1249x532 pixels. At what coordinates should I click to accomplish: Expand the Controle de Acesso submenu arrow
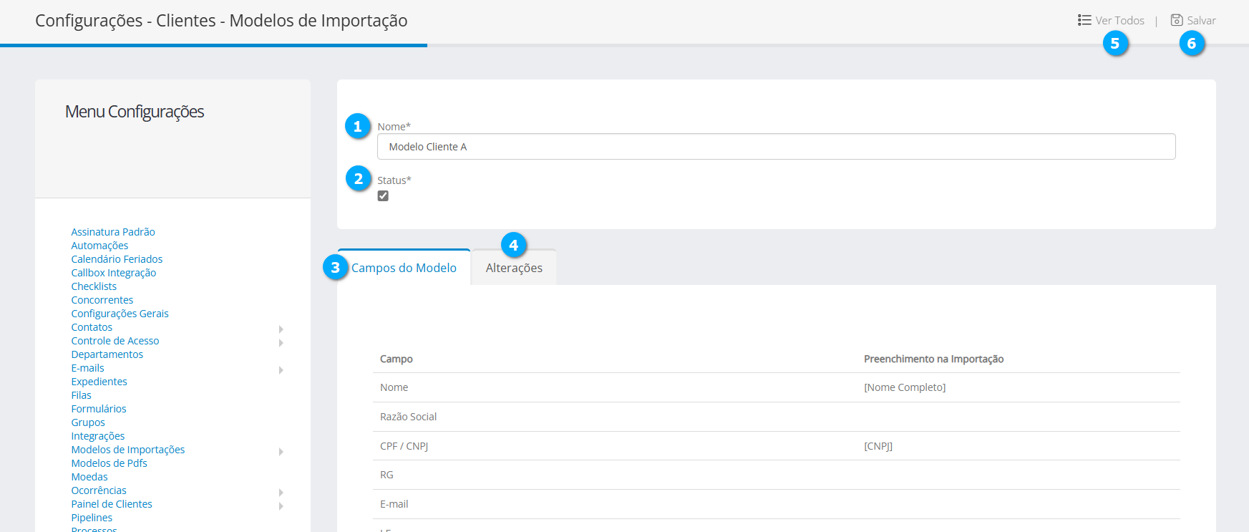281,342
